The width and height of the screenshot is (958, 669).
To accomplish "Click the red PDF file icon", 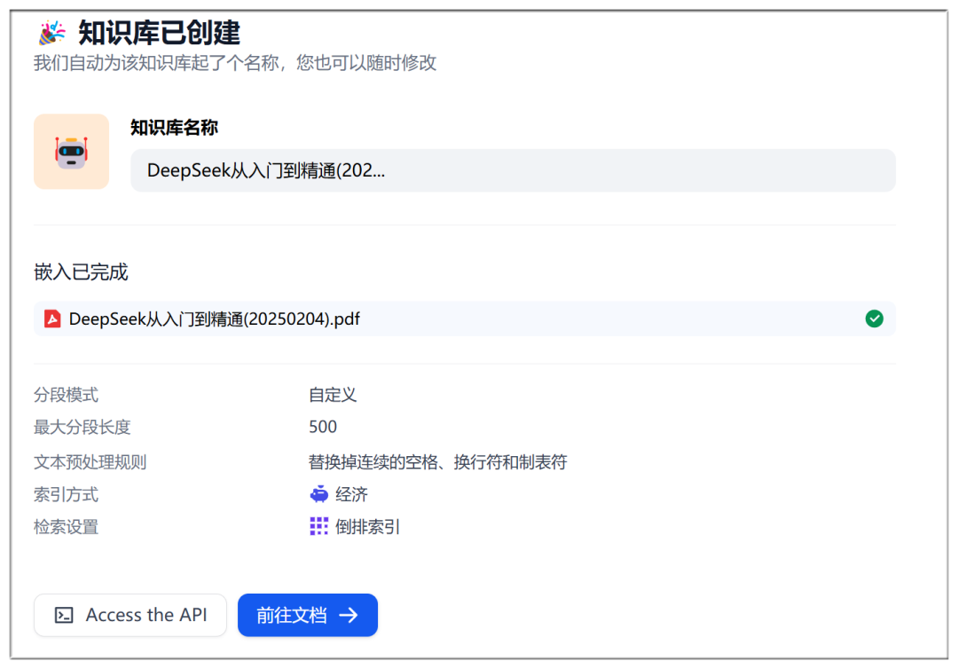I will 52,319.
